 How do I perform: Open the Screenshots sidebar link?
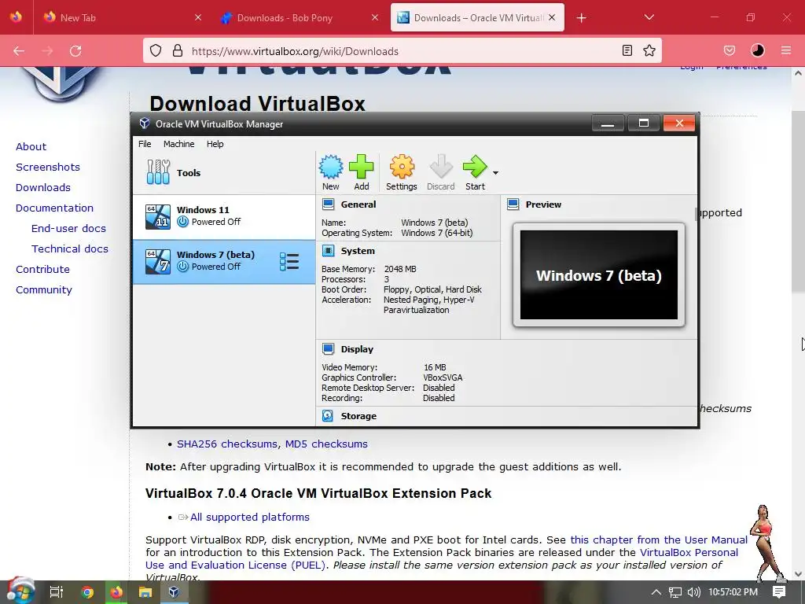(x=48, y=167)
